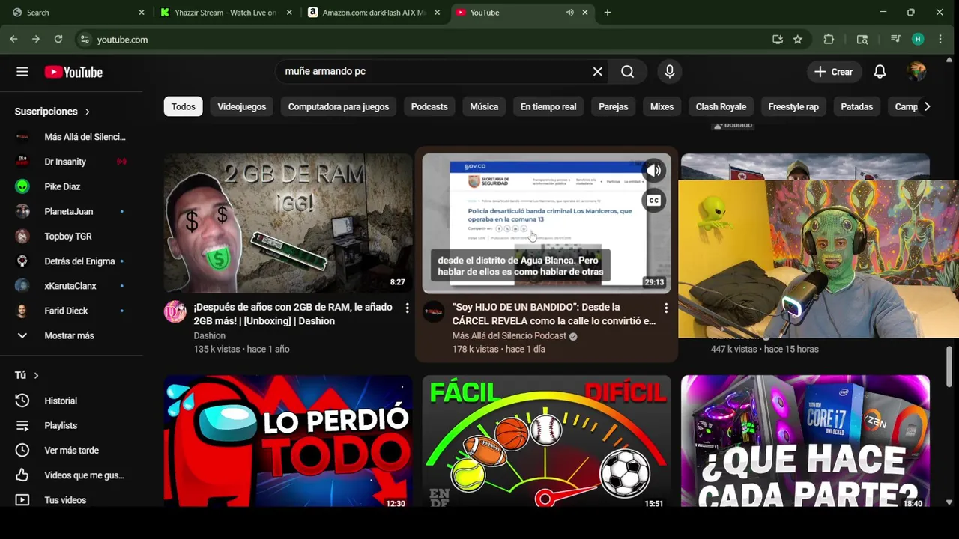Select the Todos filter chip
Screen dimensions: 959x539
click(x=183, y=106)
